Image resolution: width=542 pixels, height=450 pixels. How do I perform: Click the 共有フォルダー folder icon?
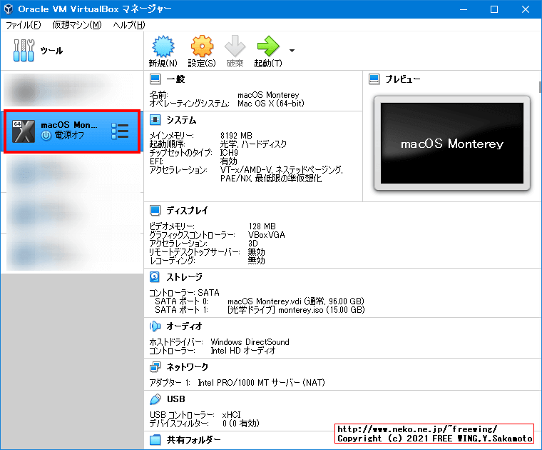point(155,440)
